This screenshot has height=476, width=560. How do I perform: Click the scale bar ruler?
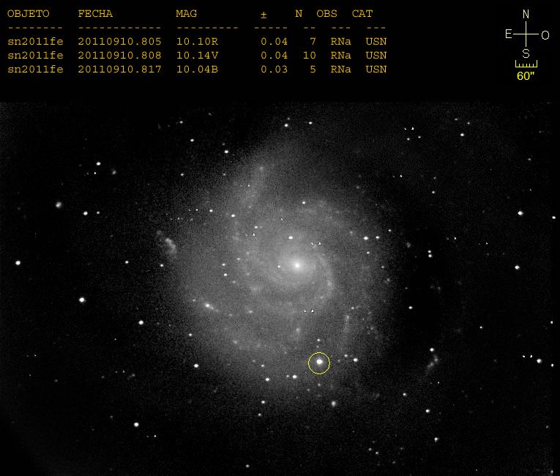tap(526, 64)
